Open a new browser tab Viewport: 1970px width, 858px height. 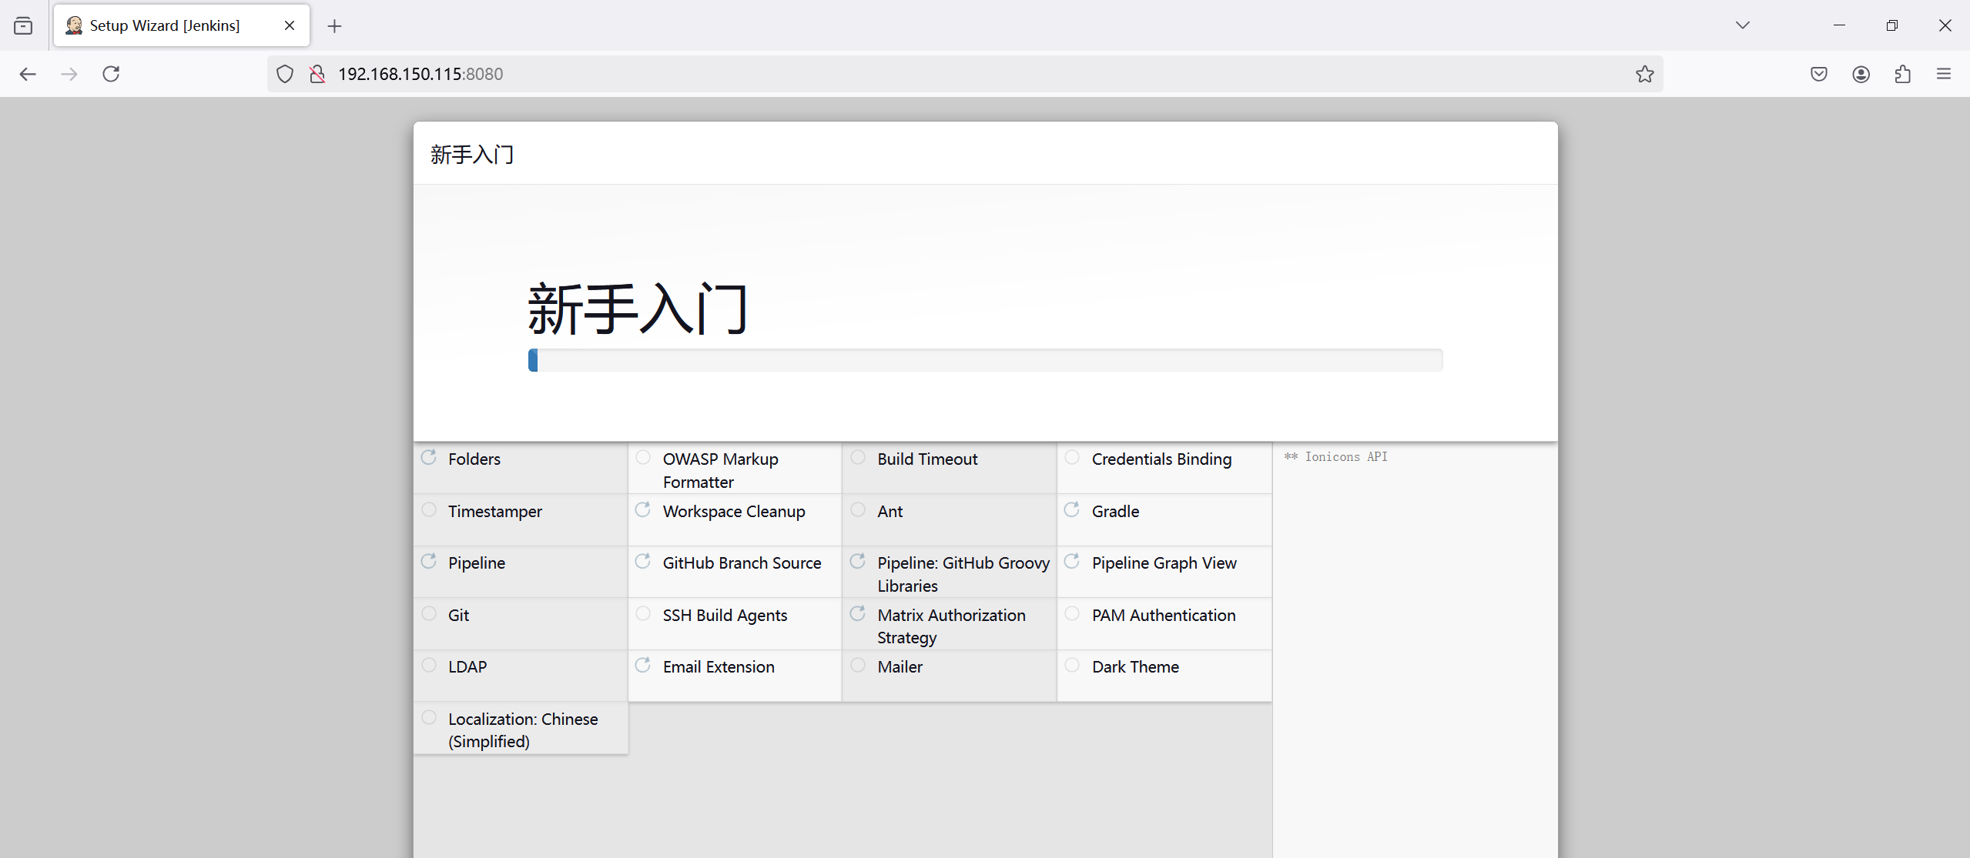(x=334, y=26)
